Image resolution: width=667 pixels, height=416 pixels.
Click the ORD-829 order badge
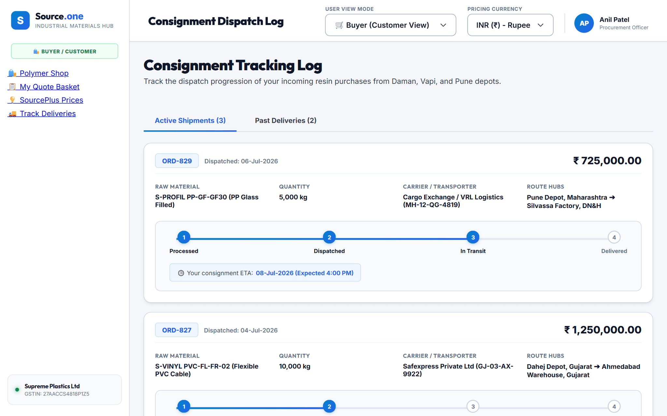tap(177, 161)
